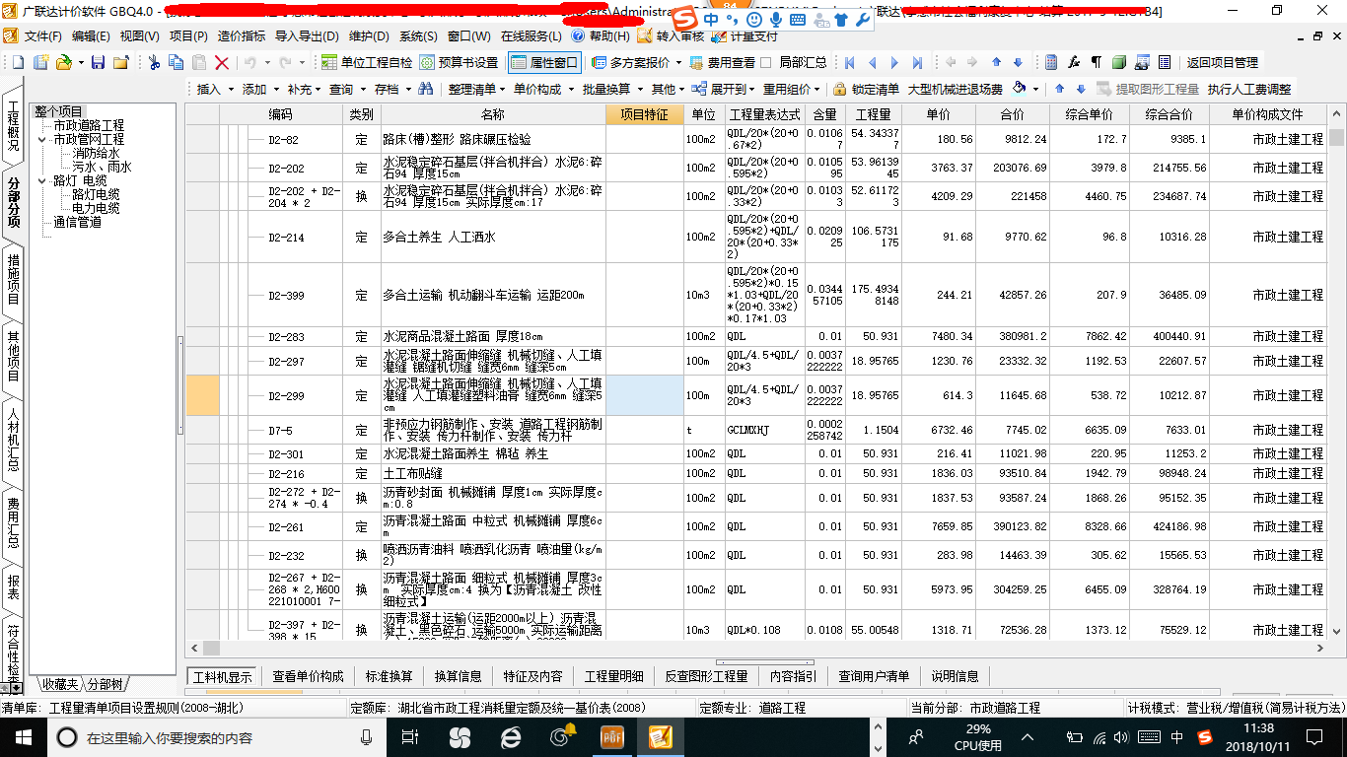The height and width of the screenshot is (757, 1347).
Task: Click the New file icon in toolbar
Action: pos(19,62)
